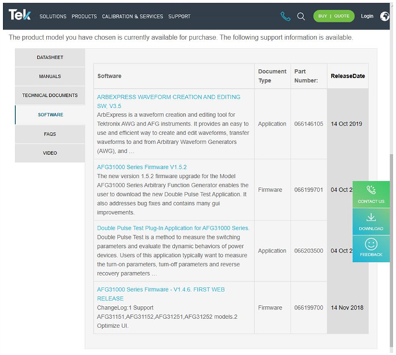Open AFG31000 Series Firmware V1.5.2 link

tap(142, 167)
